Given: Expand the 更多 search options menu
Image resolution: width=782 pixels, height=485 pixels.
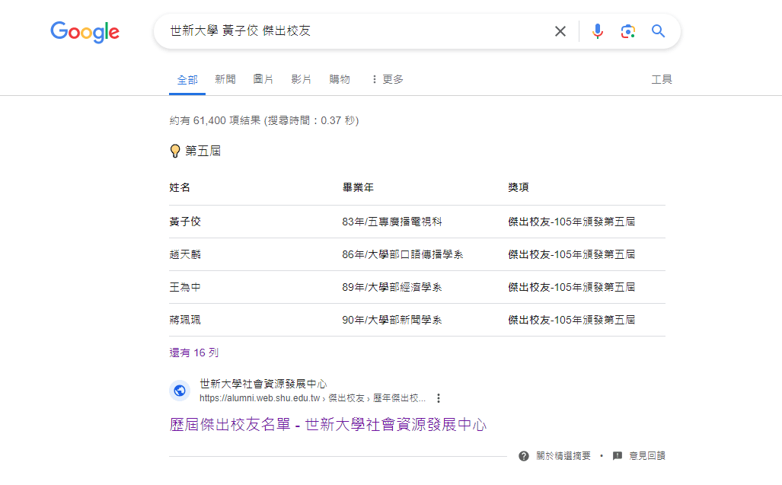Looking at the screenshot, I should click(x=388, y=79).
